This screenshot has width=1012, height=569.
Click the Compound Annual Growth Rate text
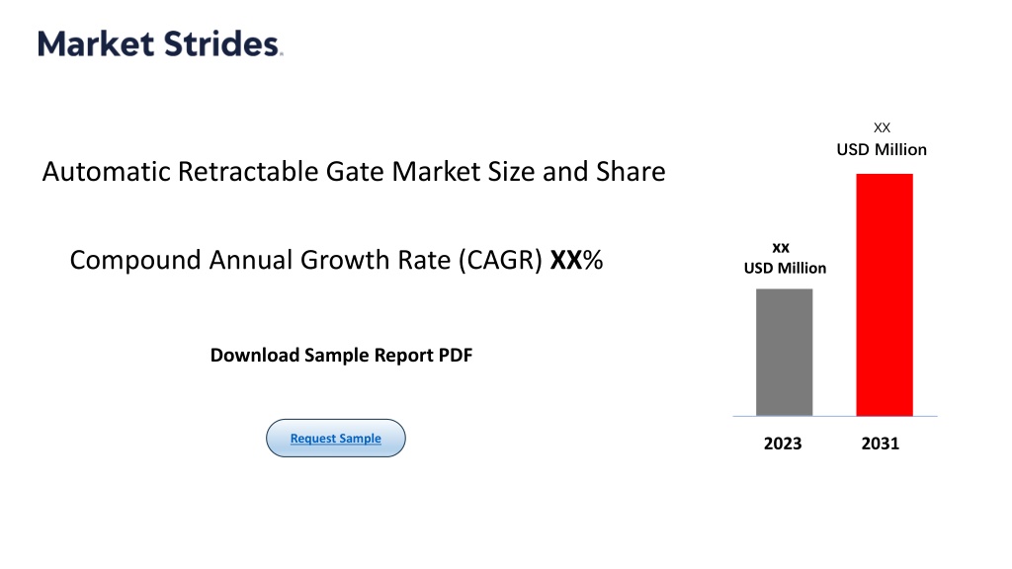[x=261, y=260]
